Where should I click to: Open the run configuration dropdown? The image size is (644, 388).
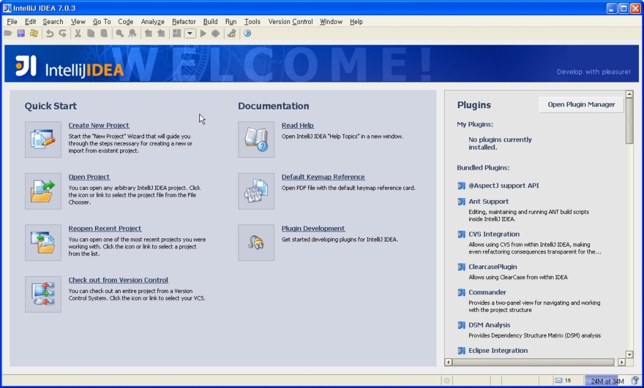[x=190, y=33]
